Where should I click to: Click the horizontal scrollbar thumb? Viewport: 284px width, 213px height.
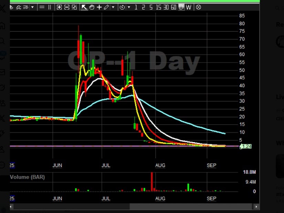(191, 207)
